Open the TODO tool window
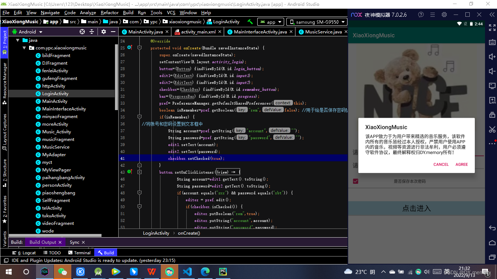The width and height of the screenshot is (497, 279). tap(52, 252)
